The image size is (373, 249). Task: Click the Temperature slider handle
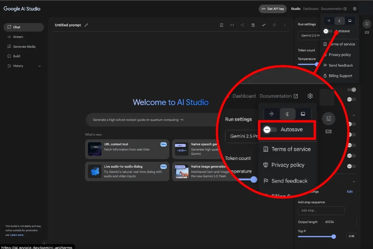coord(317,64)
